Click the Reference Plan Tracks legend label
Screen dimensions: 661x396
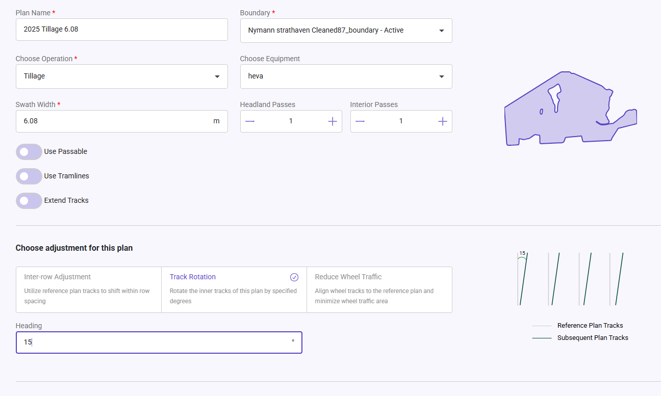(590, 325)
